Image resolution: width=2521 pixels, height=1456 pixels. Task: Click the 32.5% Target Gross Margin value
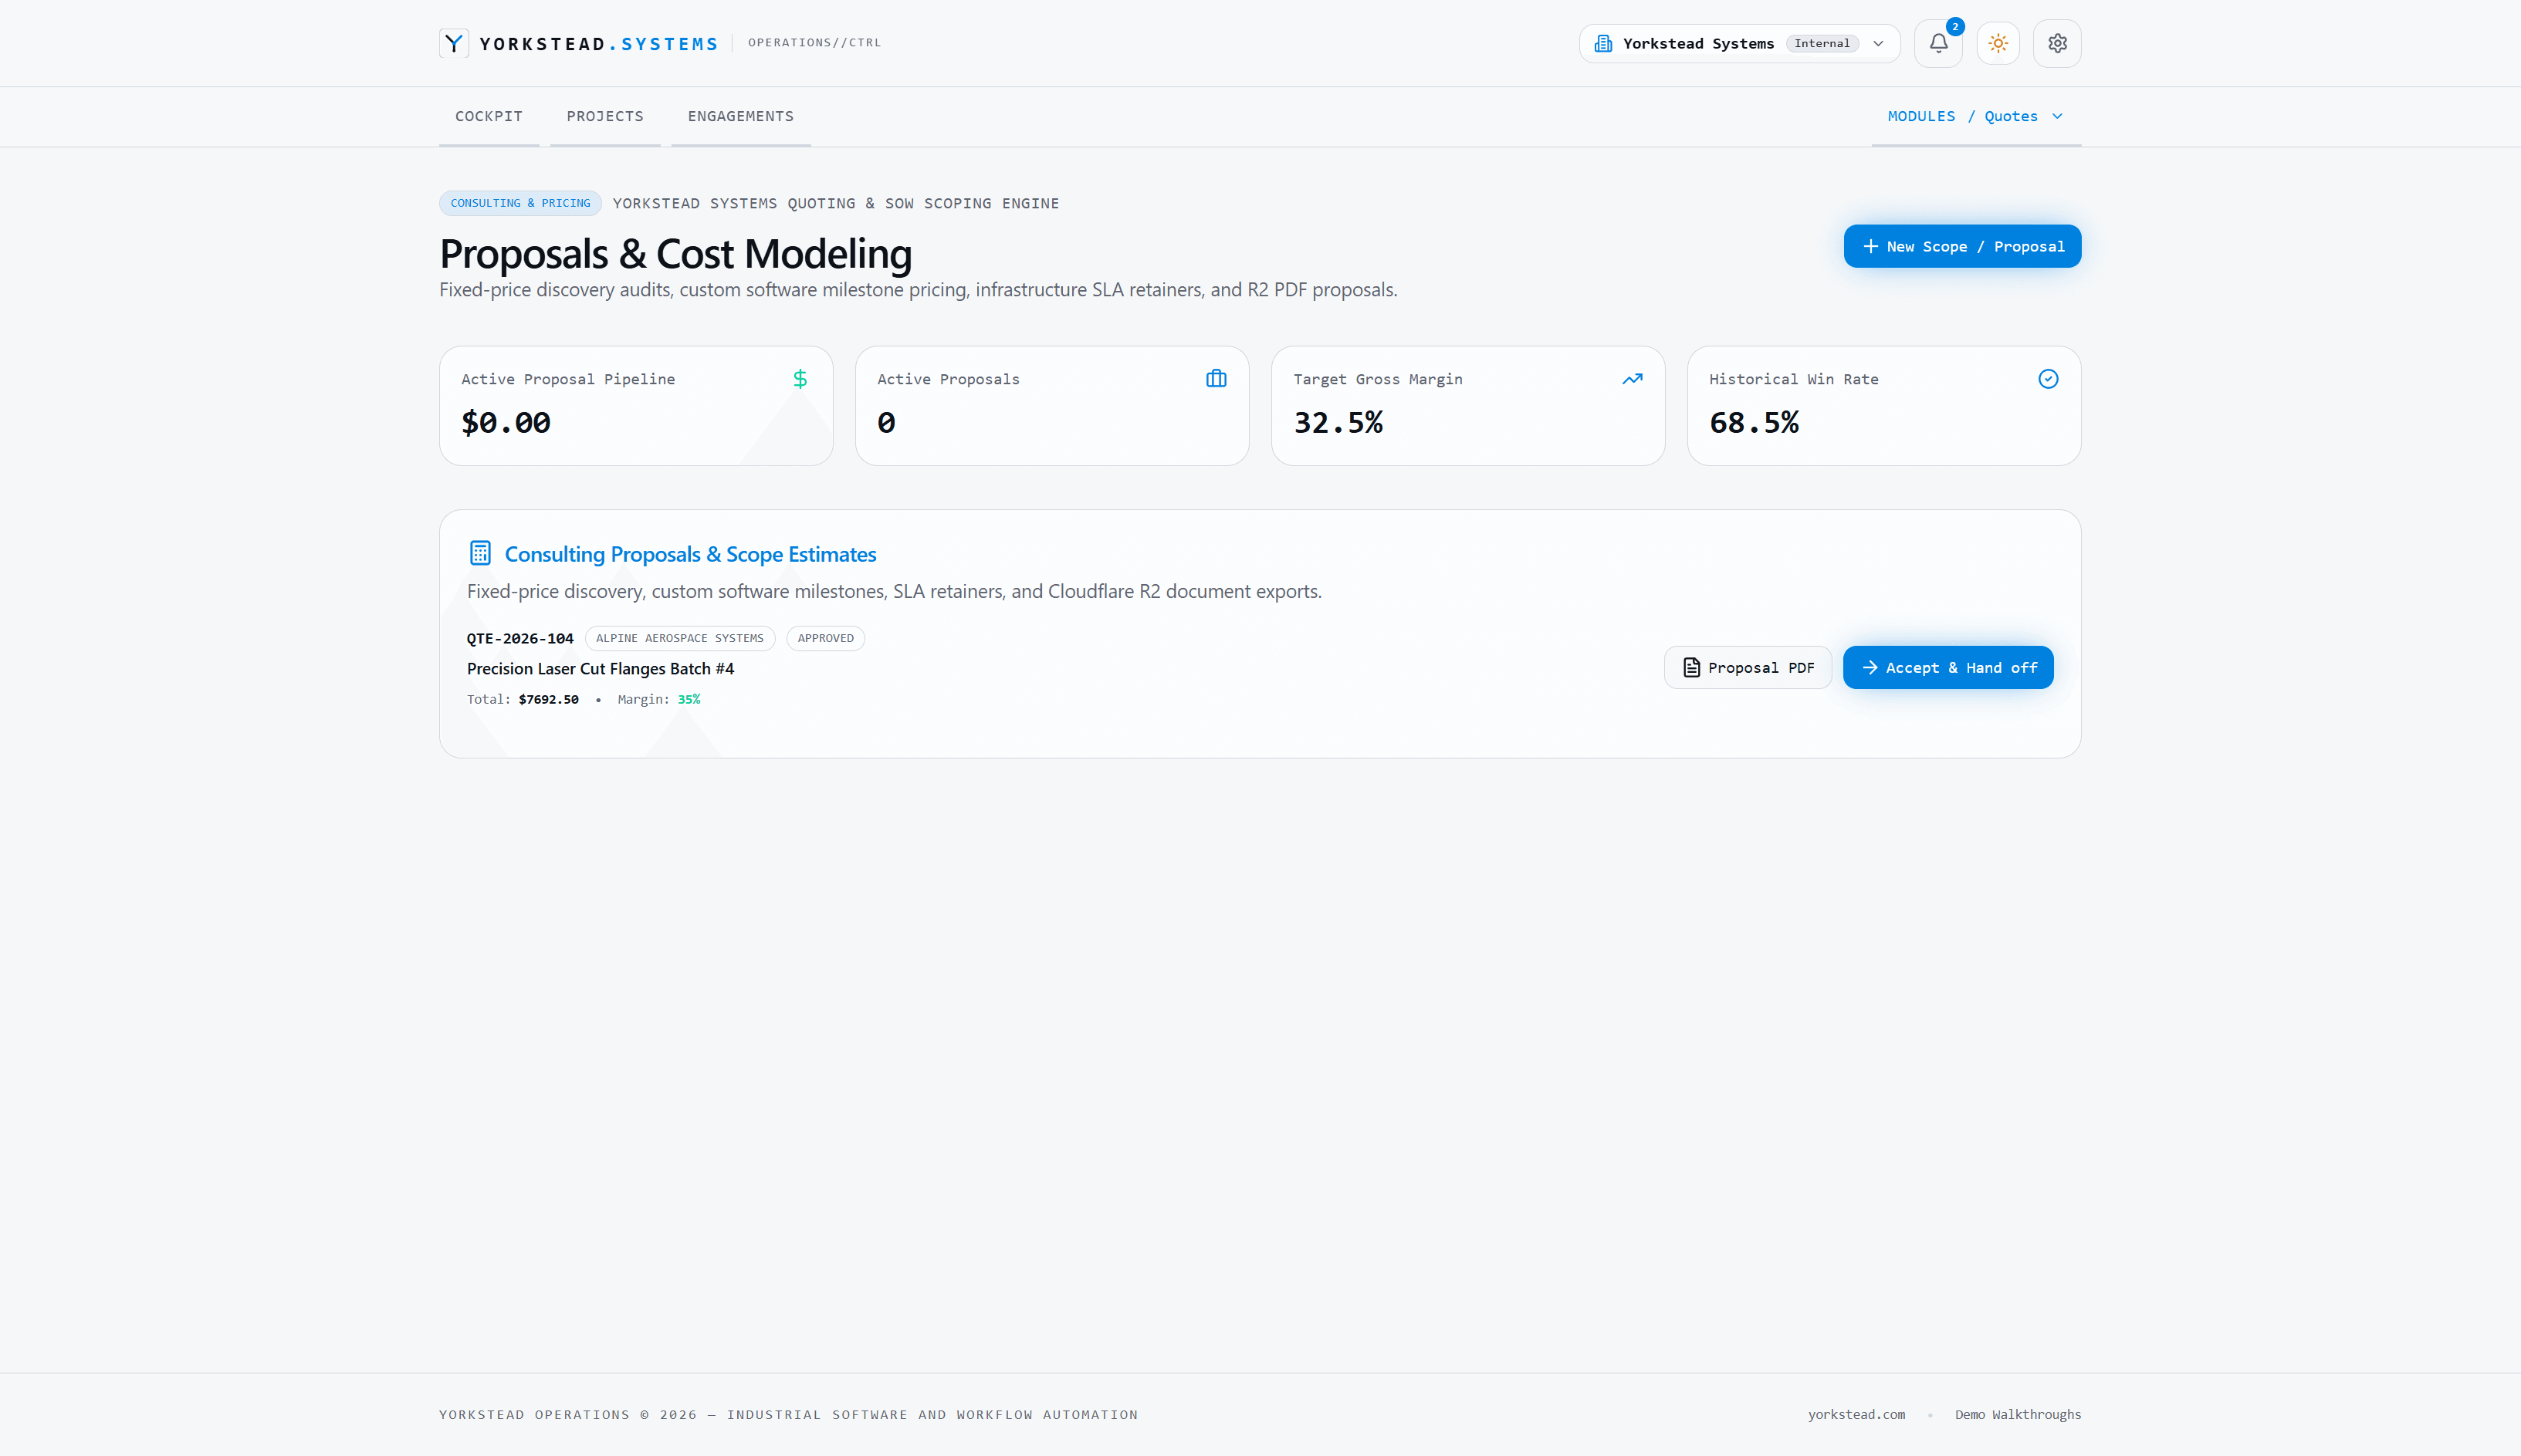coord(1338,423)
